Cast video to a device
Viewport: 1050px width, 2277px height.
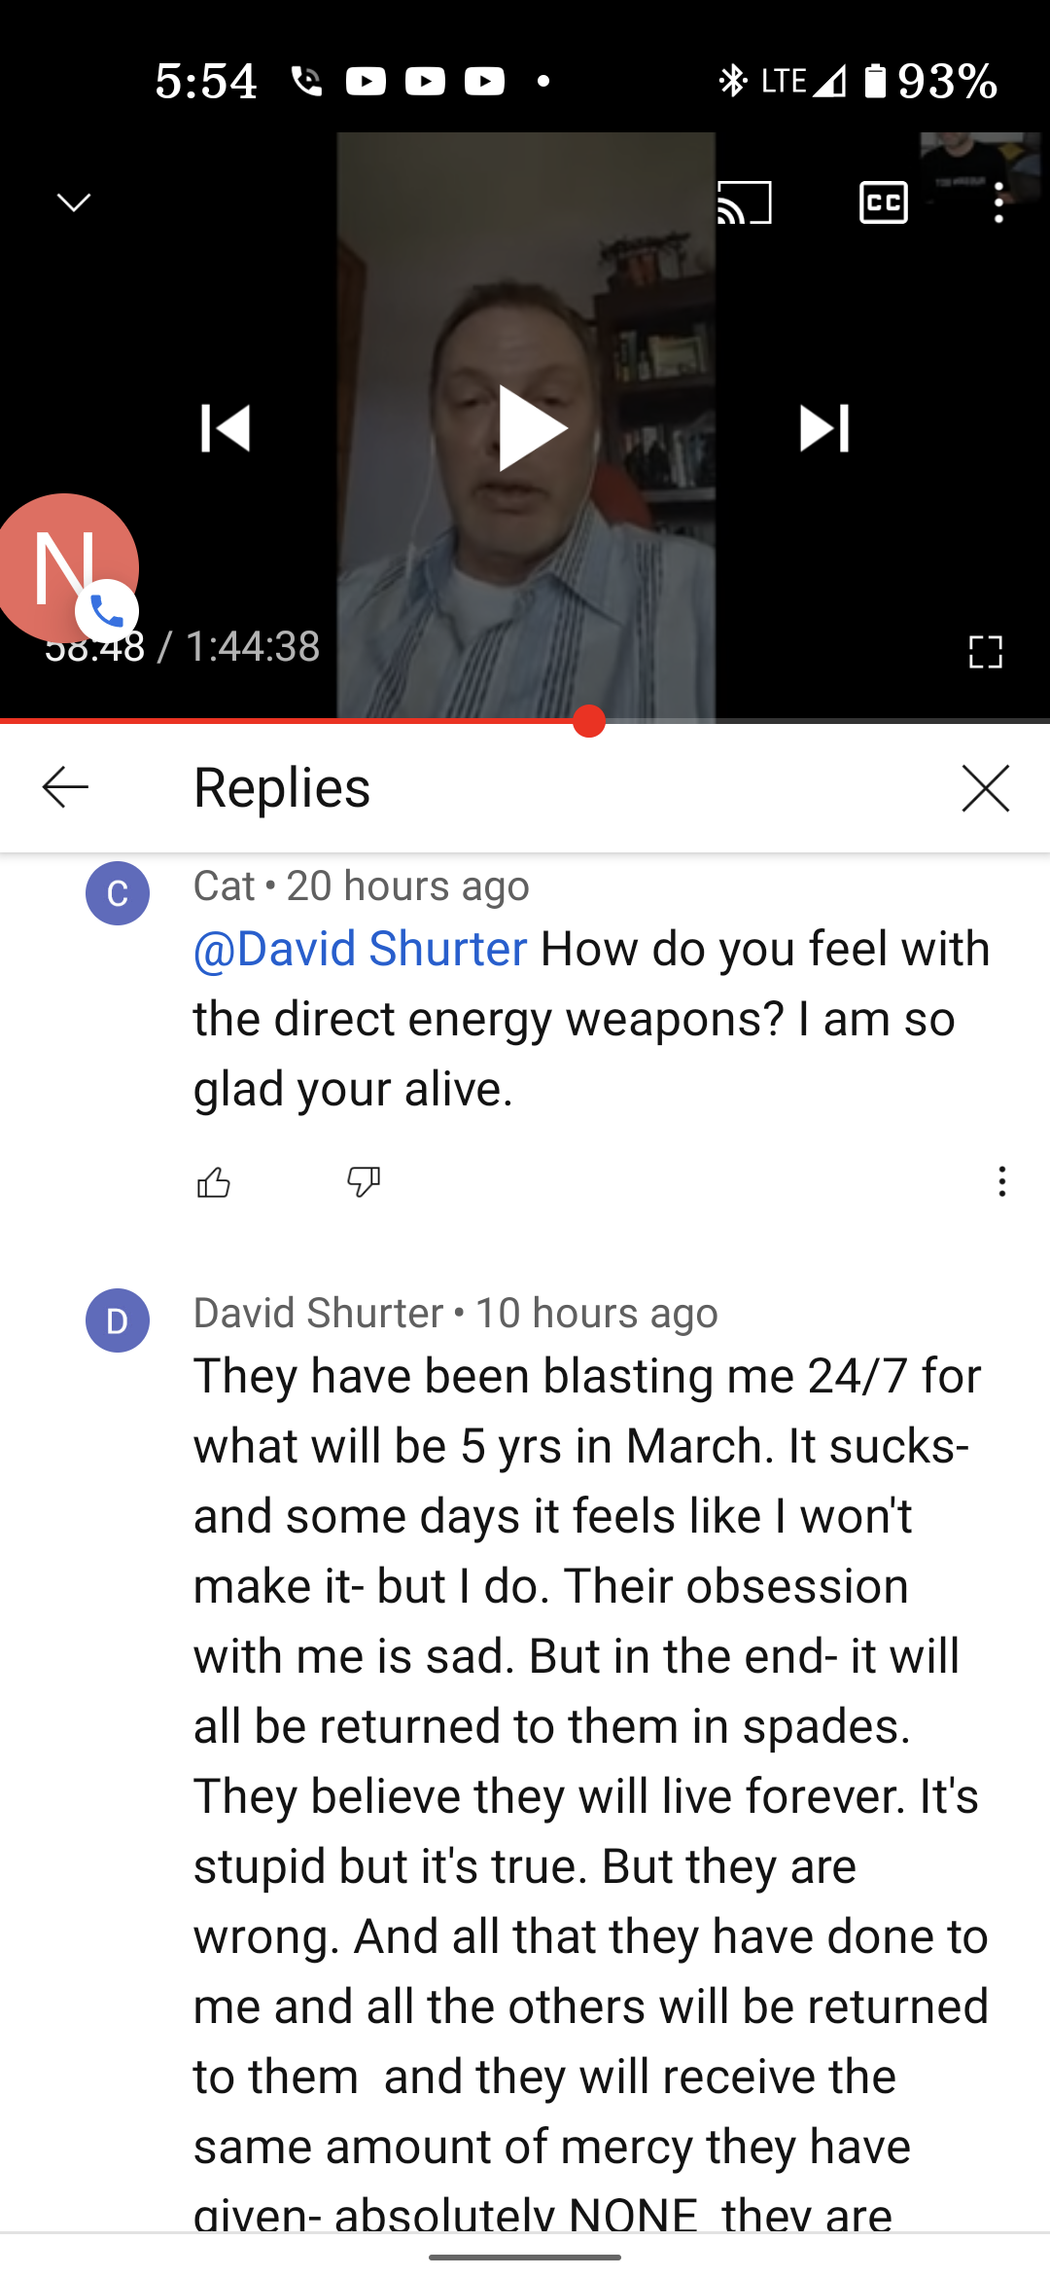tap(745, 202)
